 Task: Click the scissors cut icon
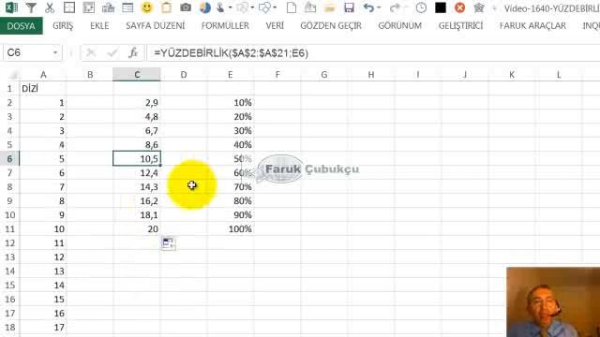[50, 7]
